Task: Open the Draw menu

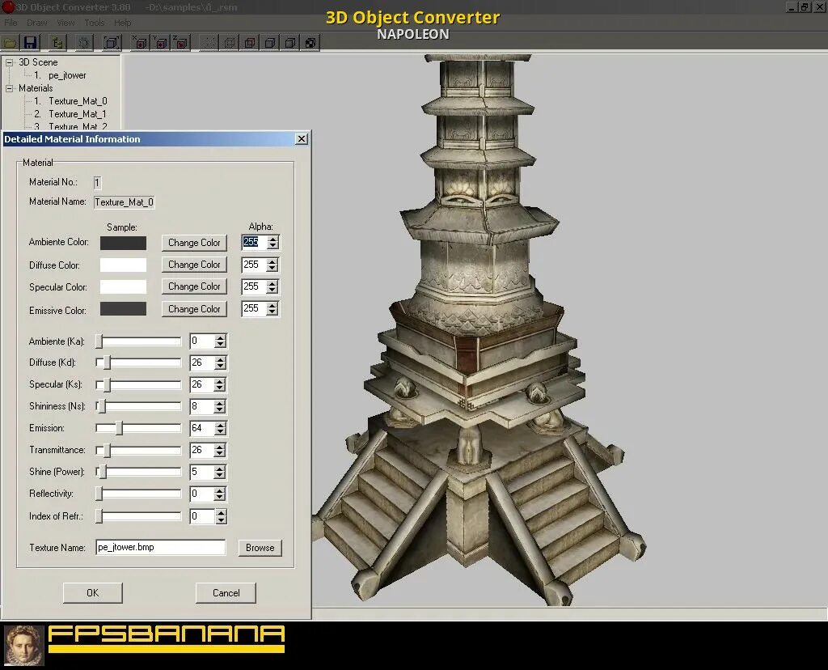Action: tap(37, 23)
